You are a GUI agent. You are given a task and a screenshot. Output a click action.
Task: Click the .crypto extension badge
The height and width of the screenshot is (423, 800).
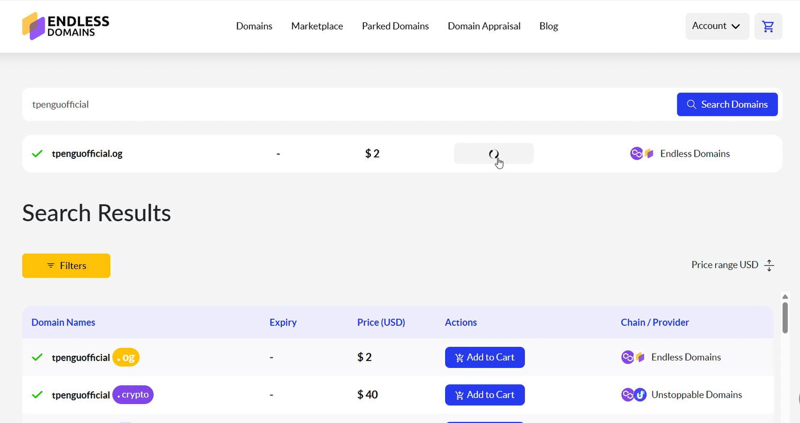[133, 395]
